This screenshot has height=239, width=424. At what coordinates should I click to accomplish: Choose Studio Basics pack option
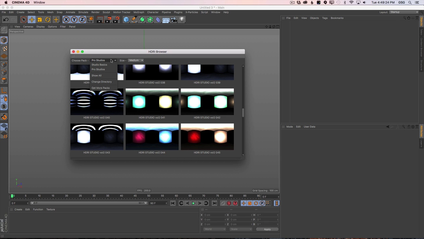click(99, 65)
